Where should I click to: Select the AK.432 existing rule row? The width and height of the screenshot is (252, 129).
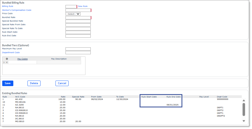point(19,99)
